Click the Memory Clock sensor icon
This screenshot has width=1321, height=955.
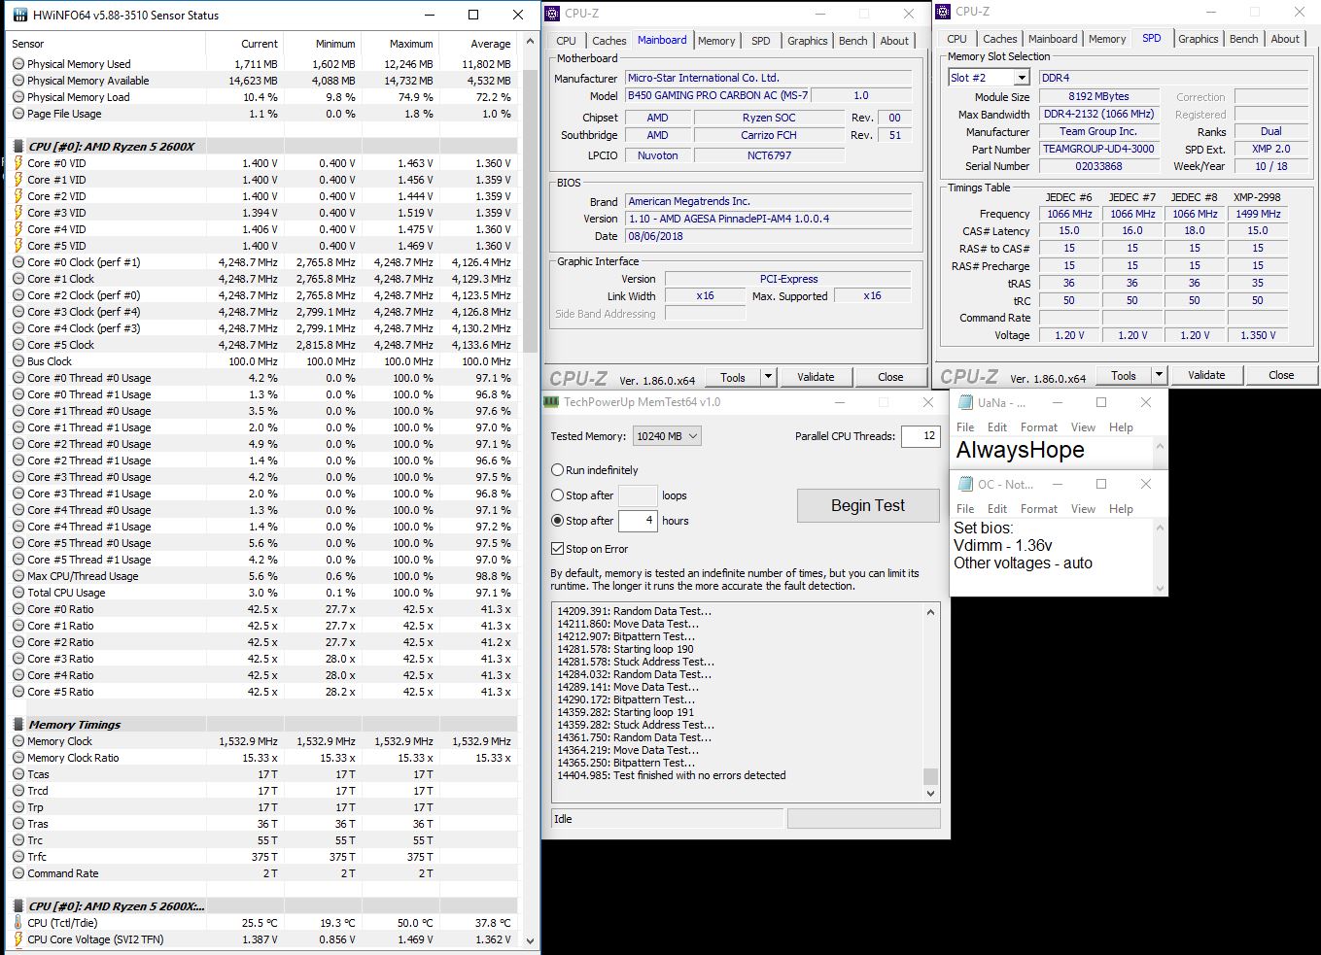[x=18, y=741]
